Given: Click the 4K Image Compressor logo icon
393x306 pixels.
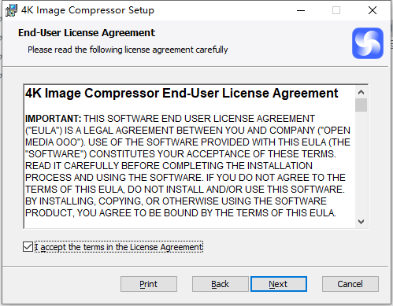Looking at the screenshot, I should [x=368, y=43].
